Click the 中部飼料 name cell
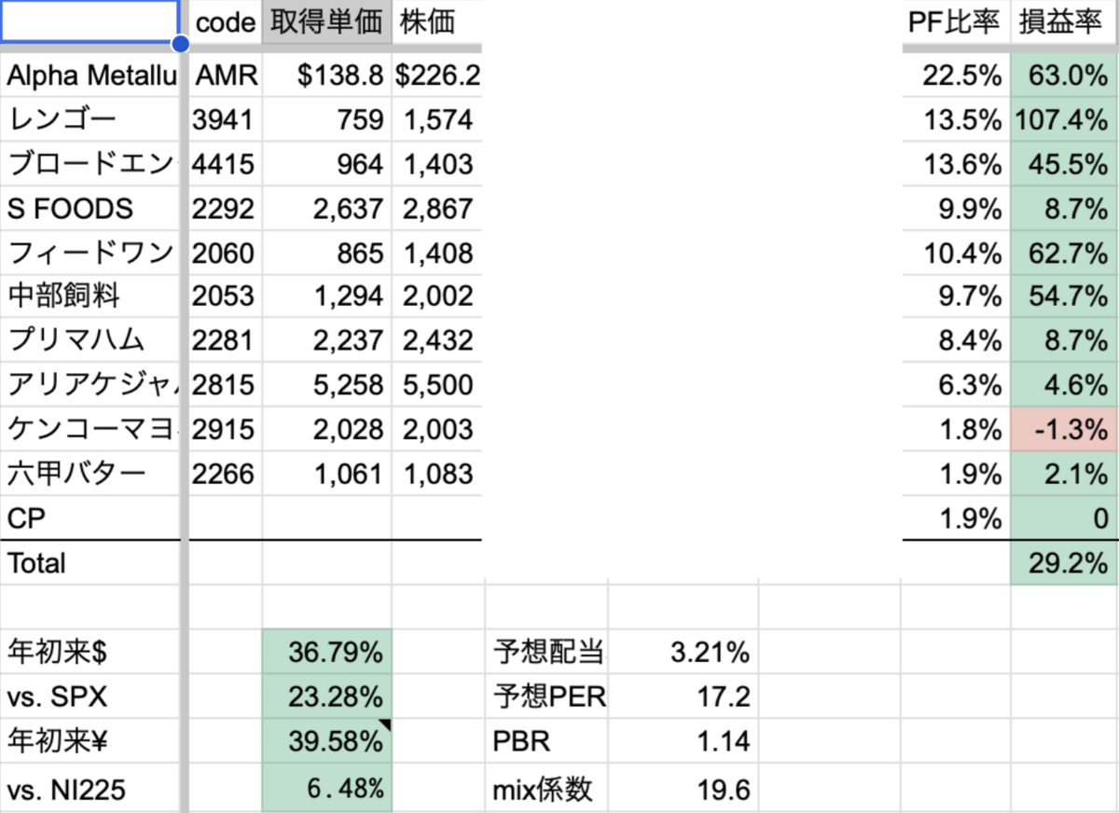The image size is (1119, 813). pyautogui.click(x=91, y=296)
